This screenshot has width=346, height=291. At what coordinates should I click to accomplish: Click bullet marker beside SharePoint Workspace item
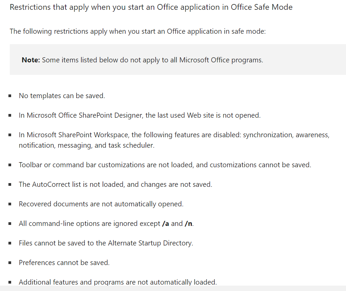coord(10,135)
